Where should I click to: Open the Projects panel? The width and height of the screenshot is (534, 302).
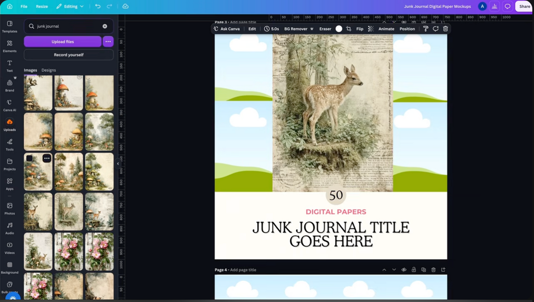[10, 164]
